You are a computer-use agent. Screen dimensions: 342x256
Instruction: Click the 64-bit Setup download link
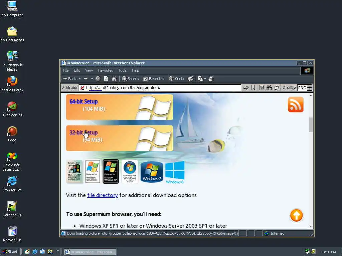pyautogui.click(x=83, y=101)
